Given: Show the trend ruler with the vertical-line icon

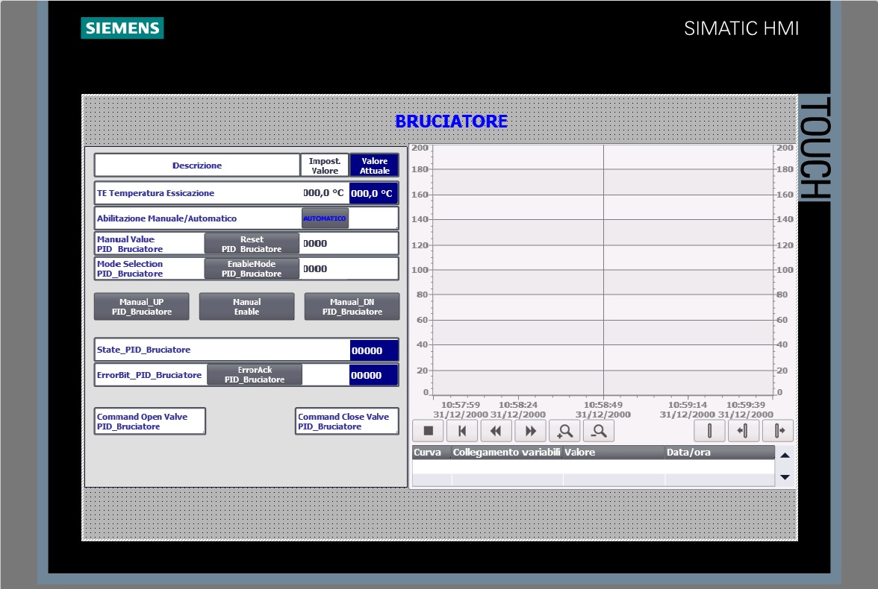Looking at the screenshot, I should [x=709, y=431].
